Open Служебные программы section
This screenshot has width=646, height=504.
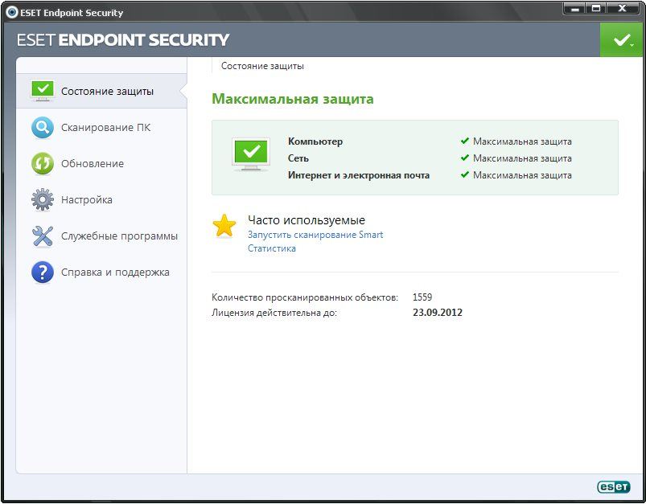point(119,236)
